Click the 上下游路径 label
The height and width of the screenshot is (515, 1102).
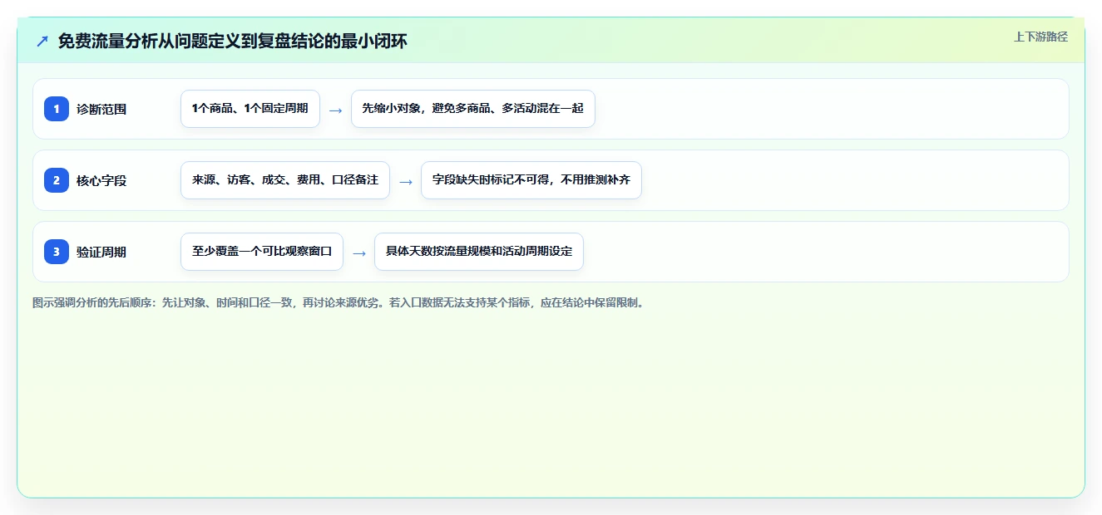coord(1040,37)
